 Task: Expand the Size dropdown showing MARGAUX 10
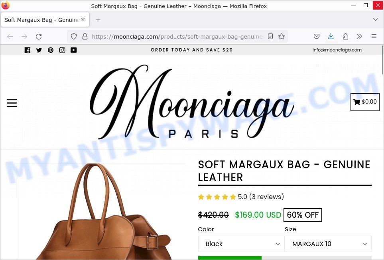(x=328, y=244)
